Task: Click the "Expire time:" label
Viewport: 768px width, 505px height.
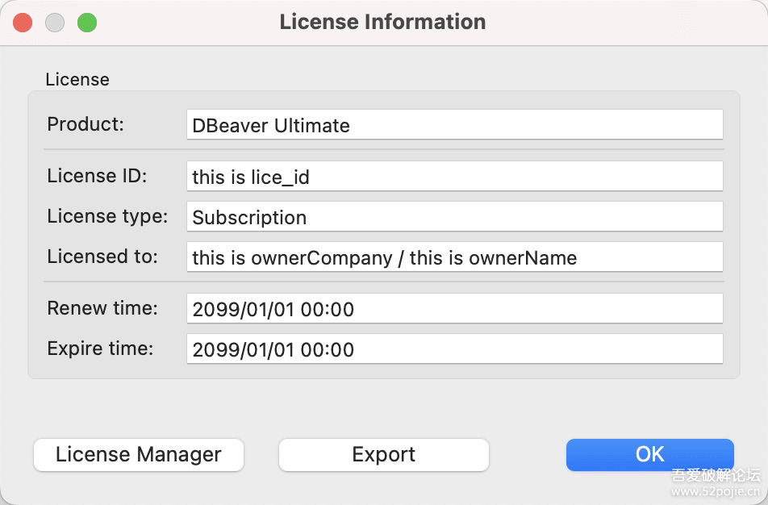Action: (x=100, y=348)
